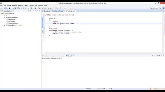Screen dimensions: 165x92
Task: Collapse the (default package) node
Action: pyautogui.click(x=5, y=17)
